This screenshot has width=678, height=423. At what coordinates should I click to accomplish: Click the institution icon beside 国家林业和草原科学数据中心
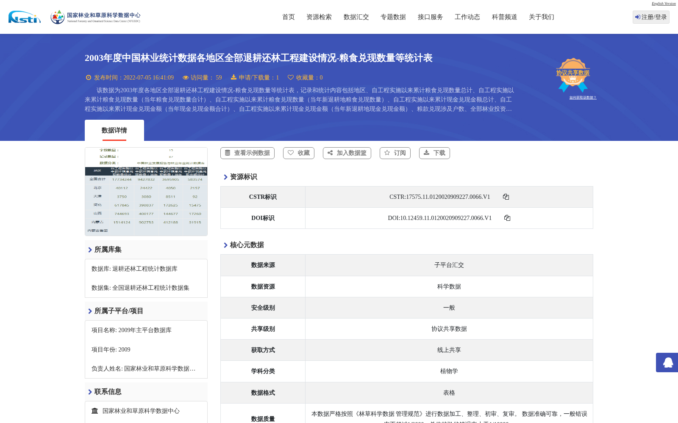[x=95, y=411]
